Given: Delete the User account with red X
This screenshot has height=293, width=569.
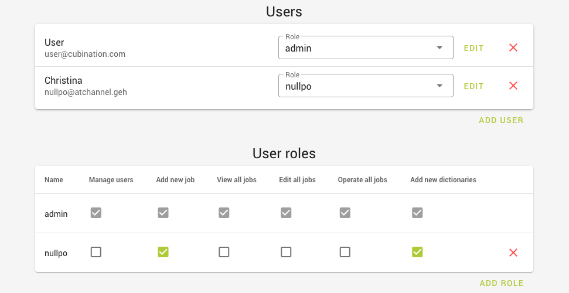Looking at the screenshot, I should click(513, 48).
